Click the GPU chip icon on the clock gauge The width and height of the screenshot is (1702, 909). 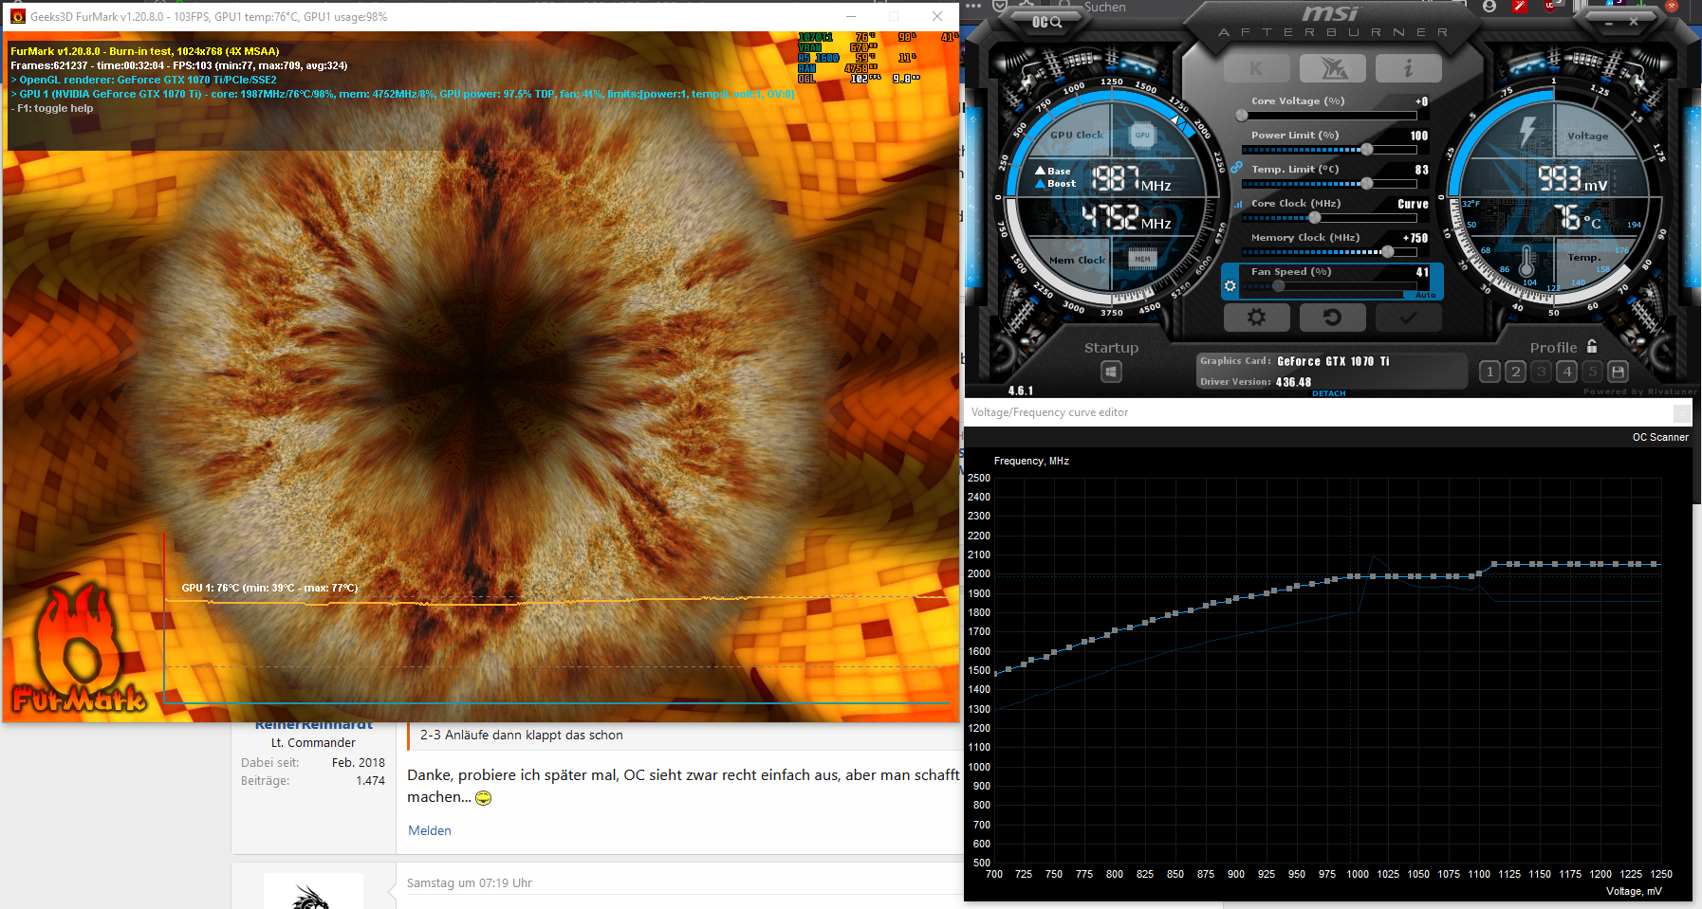1142,135
